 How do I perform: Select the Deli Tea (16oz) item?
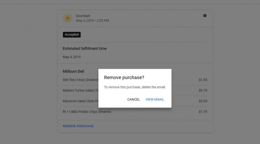tap(80, 80)
